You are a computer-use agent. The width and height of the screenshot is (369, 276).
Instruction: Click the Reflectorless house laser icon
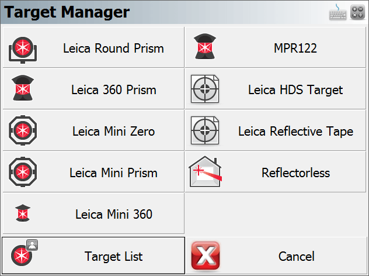point(205,171)
